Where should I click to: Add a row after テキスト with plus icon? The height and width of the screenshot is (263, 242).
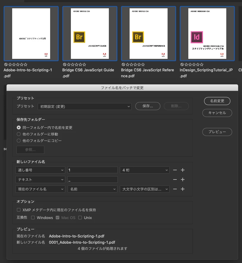(x=183, y=179)
